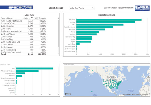Select the 1.01 - Metal Roof Panels row

click(x=23, y=21)
